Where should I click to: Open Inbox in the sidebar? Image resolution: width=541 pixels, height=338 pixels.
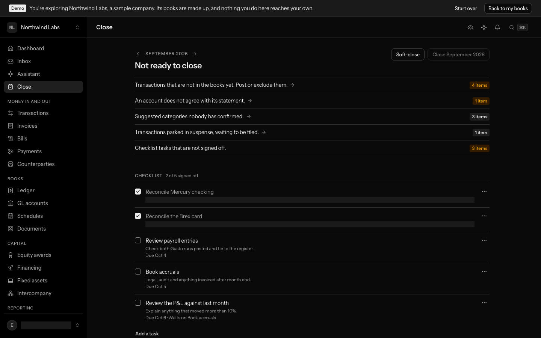pos(43,61)
